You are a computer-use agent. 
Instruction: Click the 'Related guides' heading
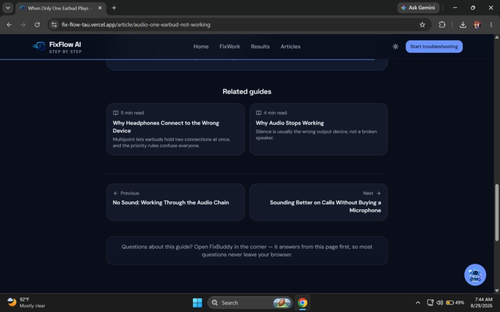click(x=247, y=92)
